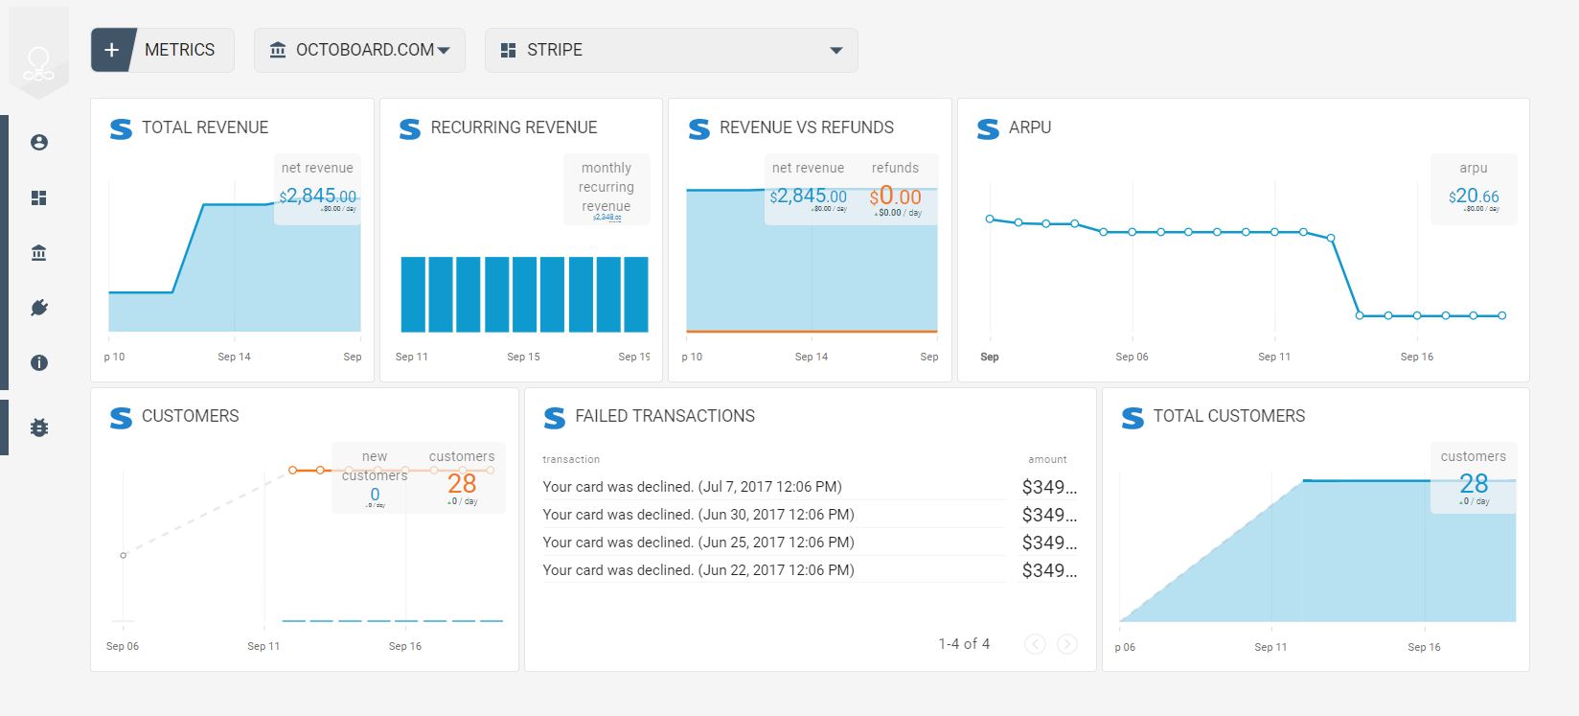
Task: Click the orange 28 customers value in Customers widget
Action: 462,484
